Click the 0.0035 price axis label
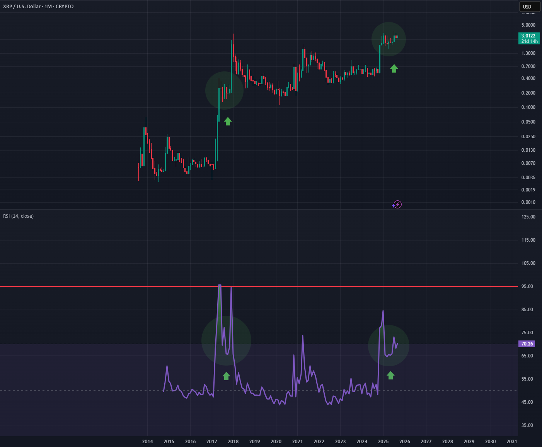This screenshot has width=542, height=447. point(528,178)
